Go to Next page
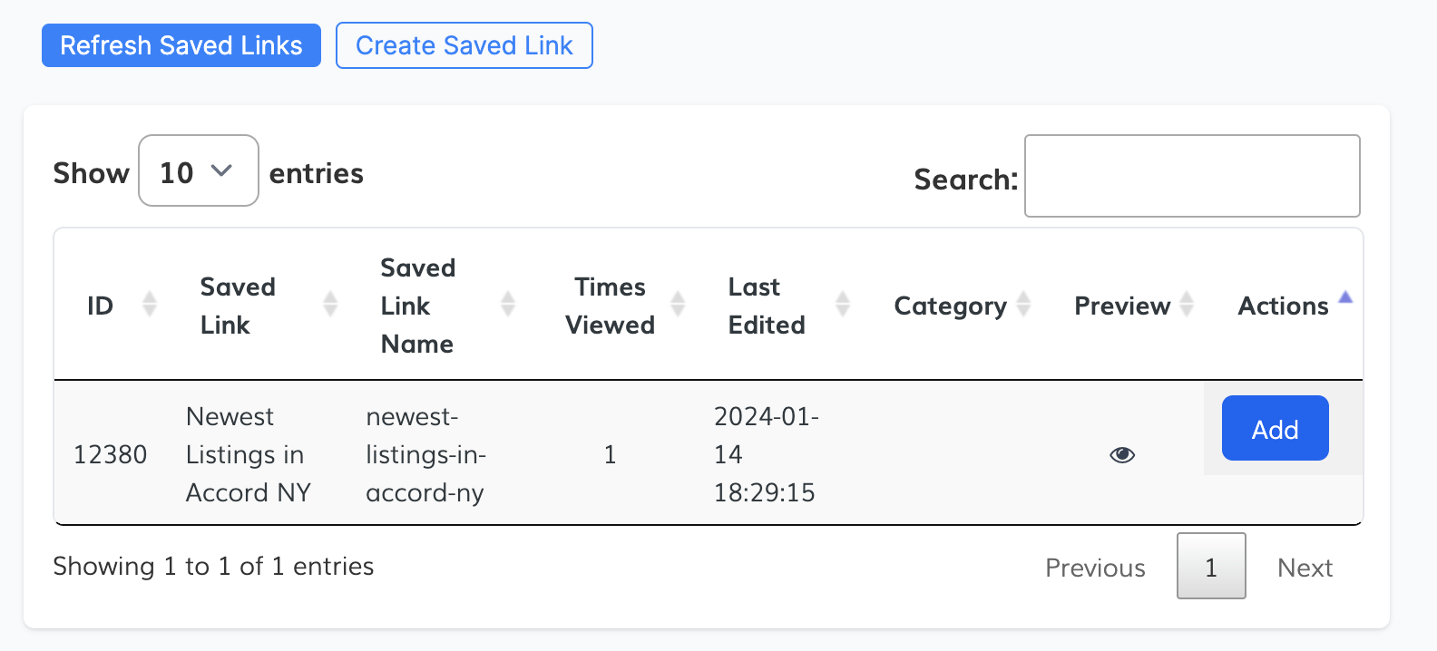 (x=1305, y=568)
